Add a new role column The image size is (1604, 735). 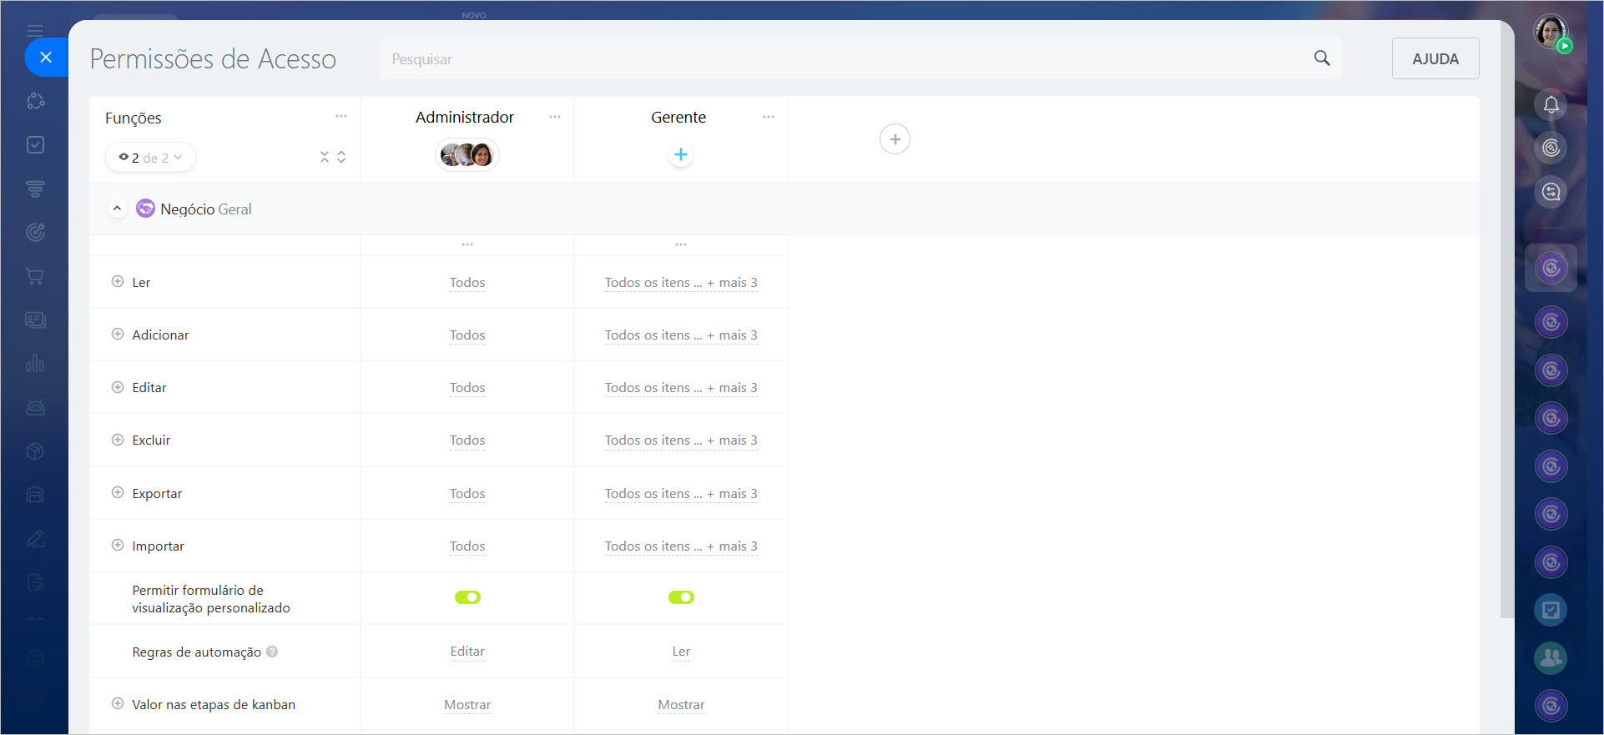pyautogui.click(x=895, y=139)
